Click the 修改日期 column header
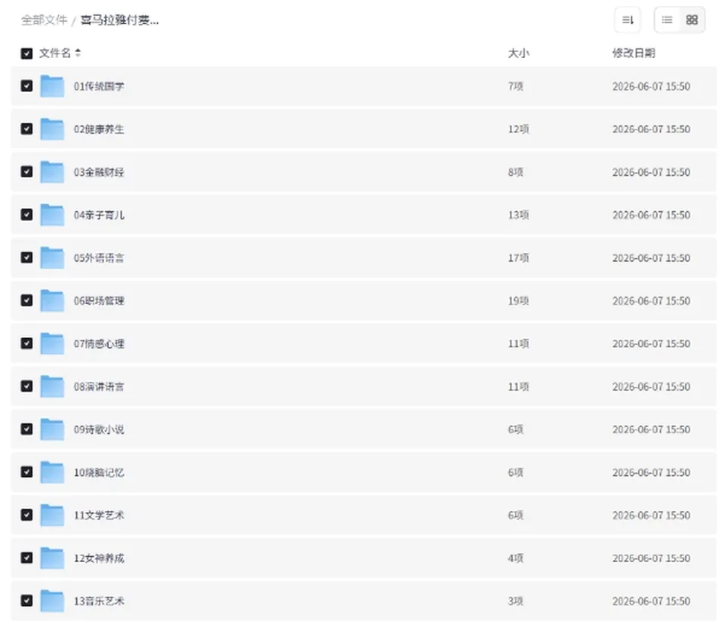This screenshot has height=627, width=725. point(634,53)
